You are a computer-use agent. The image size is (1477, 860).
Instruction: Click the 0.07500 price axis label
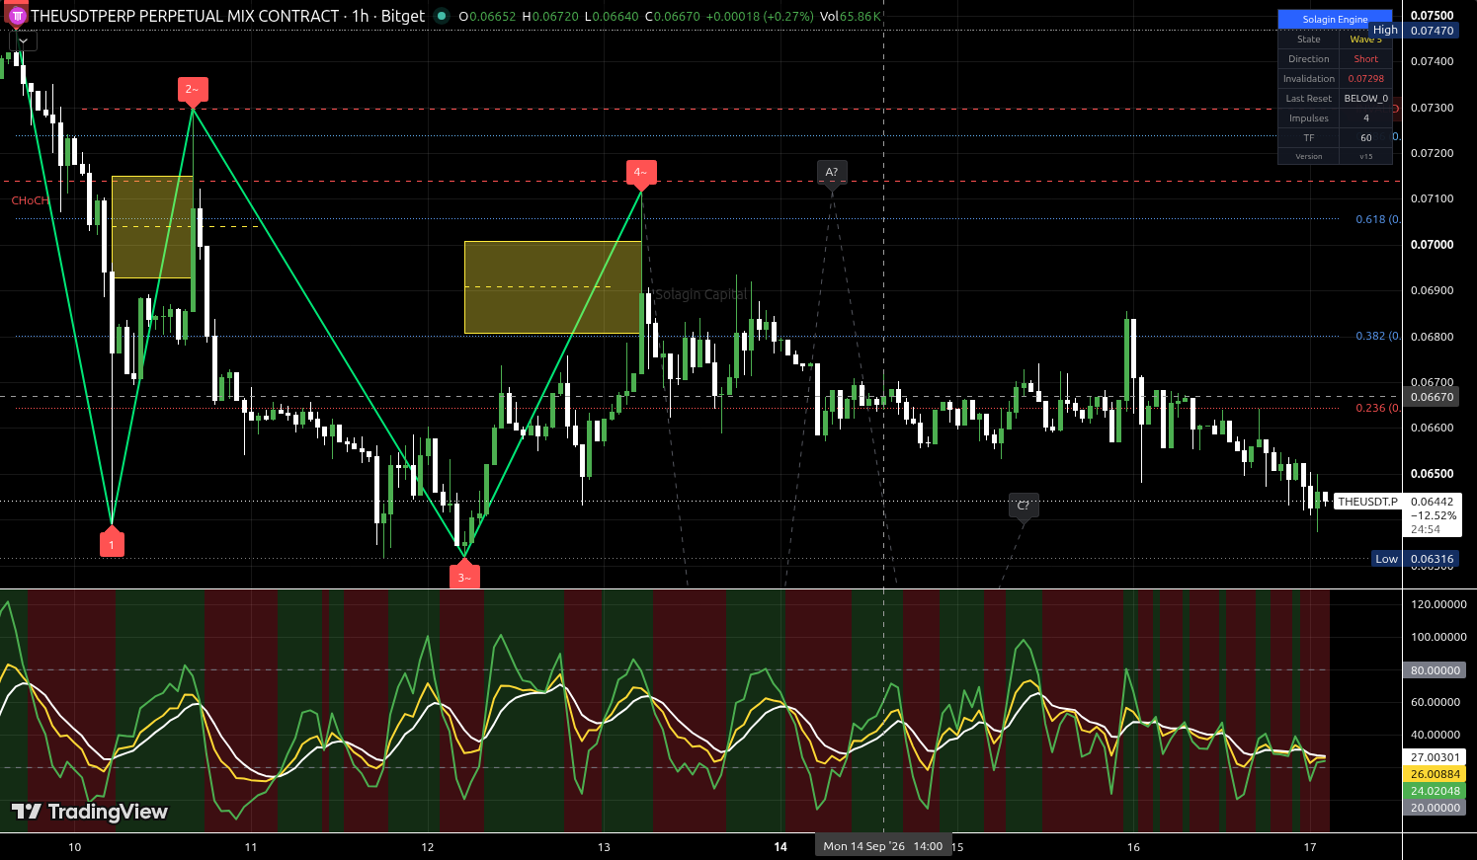pyautogui.click(x=1432, y=16)
